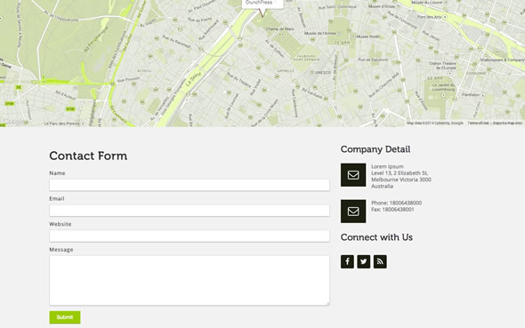Click the envelope icon beside the phone number
Image resolution: width=525 pixels, height=328 pixels.
(x=353, y=212)
